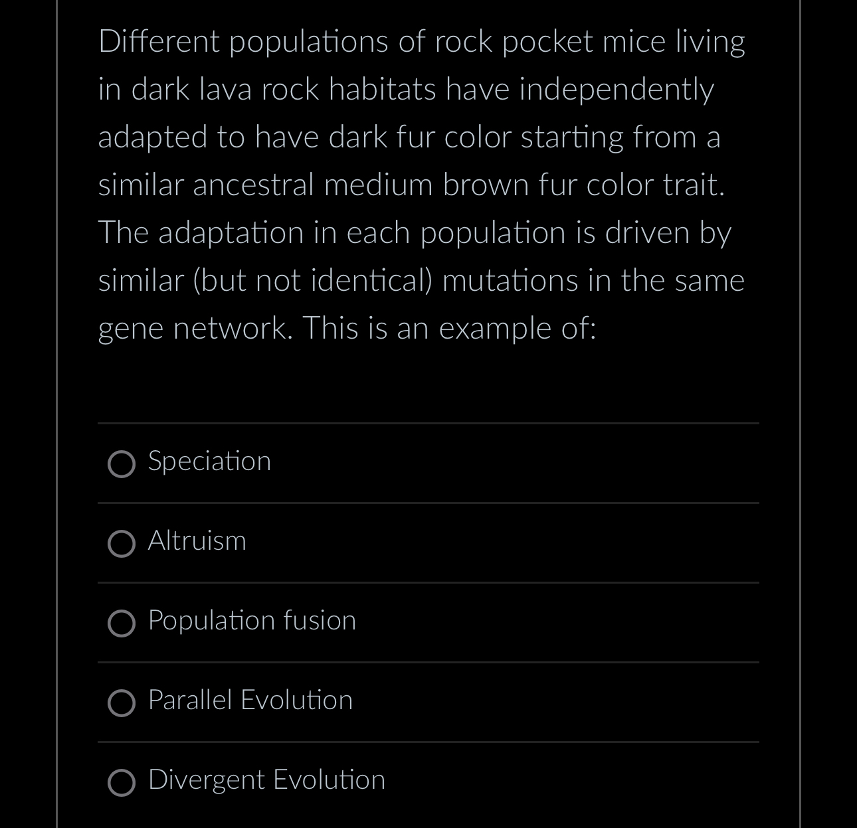857x828 pixels.
Task: Select the Altruism radio button
Action: pos(122,544)
